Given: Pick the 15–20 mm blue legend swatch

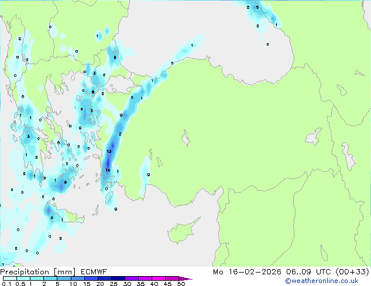Looking at the screenshot, I should pyautogui.click(x=91, y=278).
